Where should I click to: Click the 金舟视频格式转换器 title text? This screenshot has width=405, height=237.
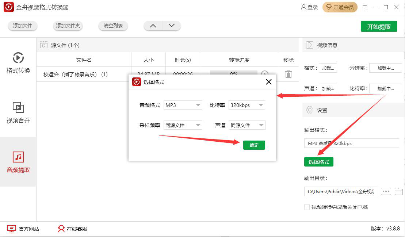[x=42, y=7]
